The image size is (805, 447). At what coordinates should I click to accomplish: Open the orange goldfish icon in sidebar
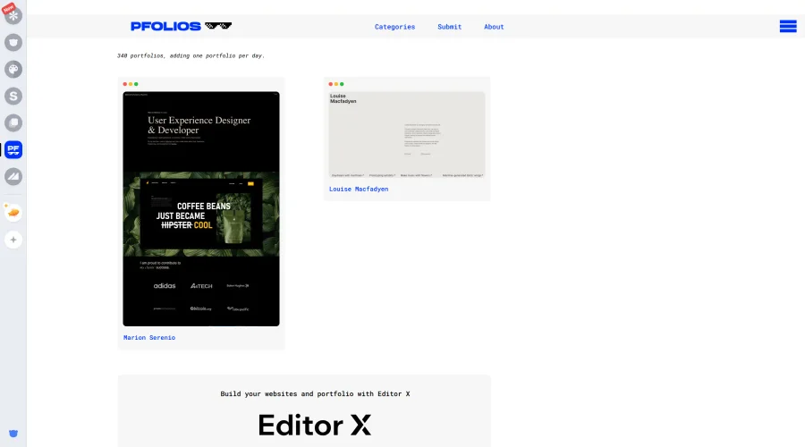pyautogui.click(x=13, y=213)
